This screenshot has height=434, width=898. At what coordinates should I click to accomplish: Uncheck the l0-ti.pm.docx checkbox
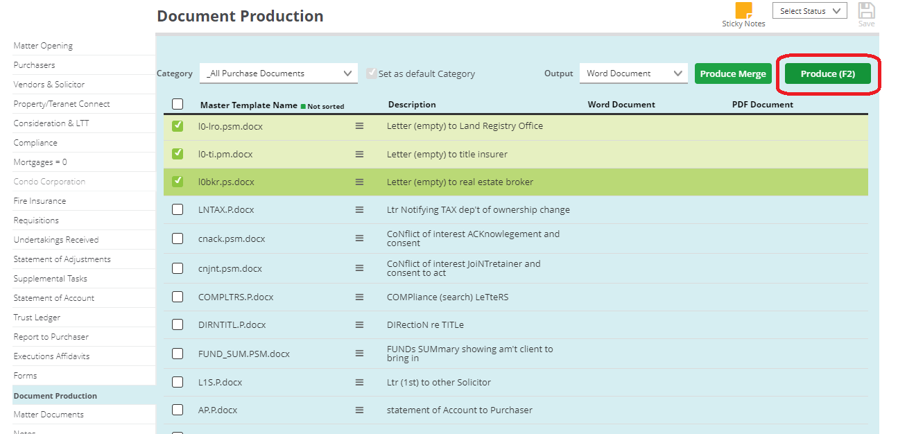click(x=178, y=153)
